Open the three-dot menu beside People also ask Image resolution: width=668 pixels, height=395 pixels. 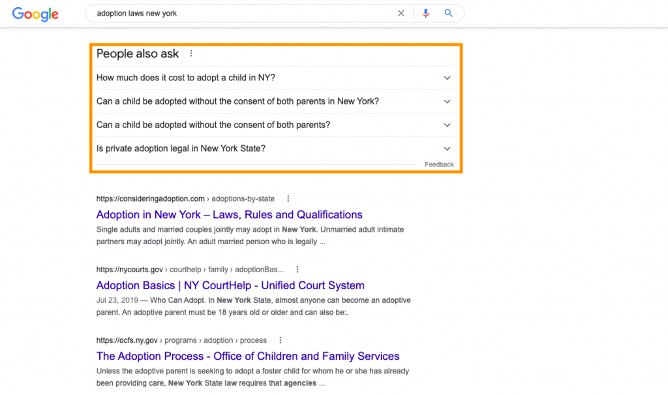coord(191,54)
